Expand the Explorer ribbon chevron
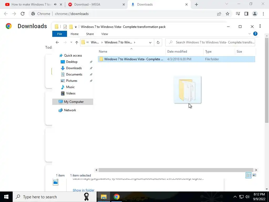The image size is (269, 202). click(250, 34)
